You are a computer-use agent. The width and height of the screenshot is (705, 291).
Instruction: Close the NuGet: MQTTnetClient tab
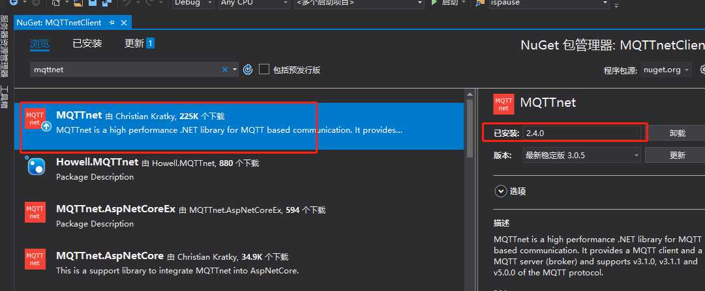[x=124, y=22]
